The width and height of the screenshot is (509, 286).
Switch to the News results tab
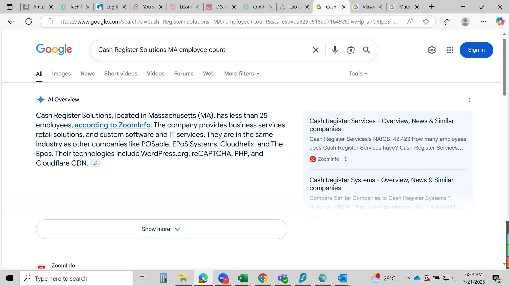pyautogui.click(x=87, y=74)
